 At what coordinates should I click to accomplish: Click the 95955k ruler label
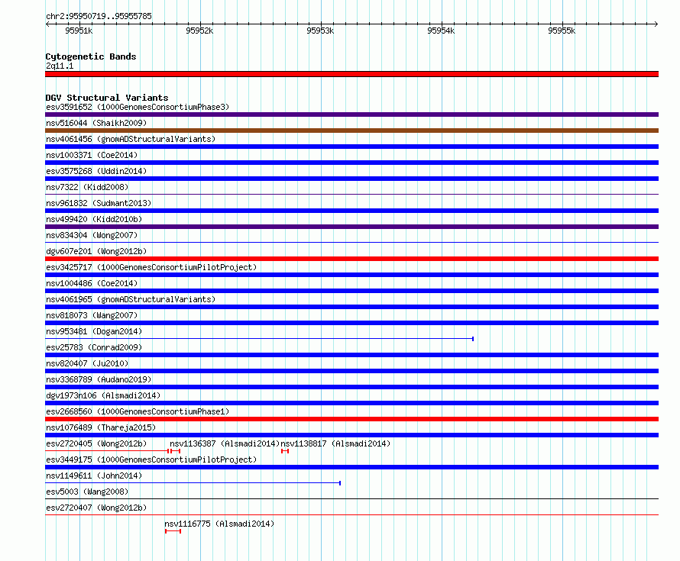click(x=562, y=31)
